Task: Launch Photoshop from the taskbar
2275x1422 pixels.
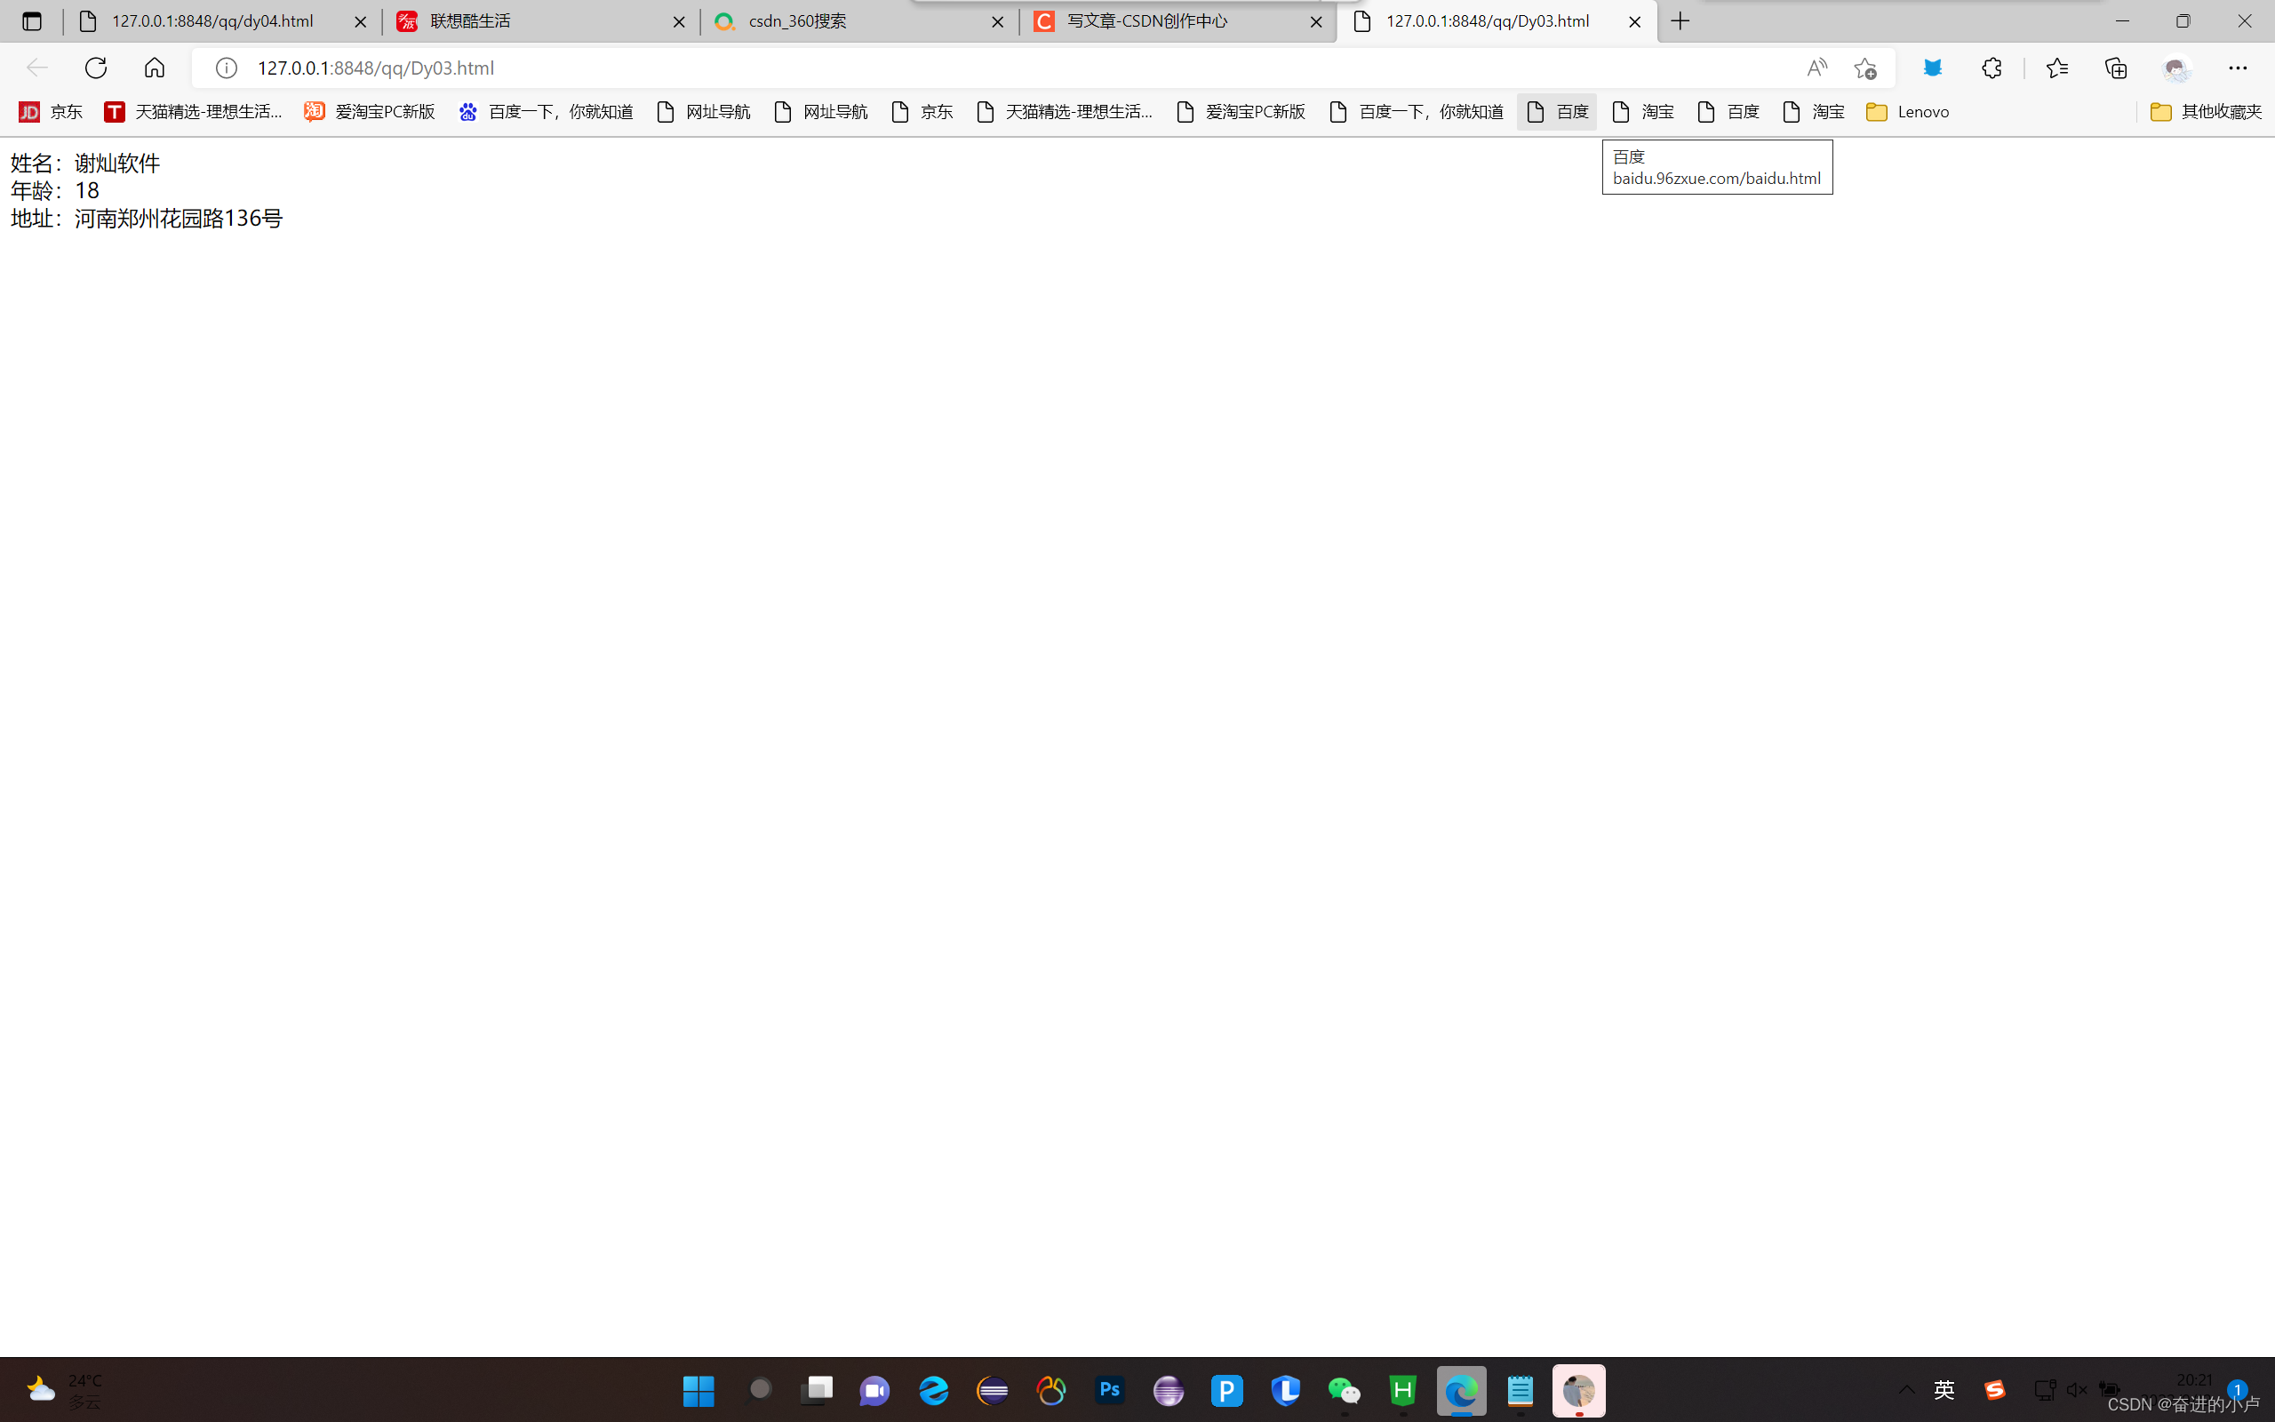Action: (1109, 1390)
